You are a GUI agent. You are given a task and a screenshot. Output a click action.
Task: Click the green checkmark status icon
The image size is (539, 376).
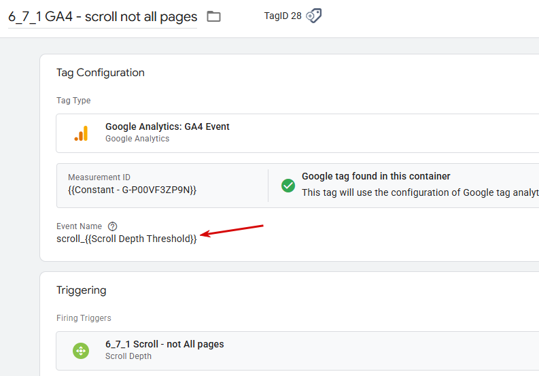288,186
